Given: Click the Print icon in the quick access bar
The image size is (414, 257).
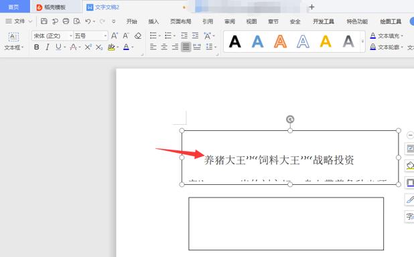Looking at the screenshot, I should tap(66, 21).
